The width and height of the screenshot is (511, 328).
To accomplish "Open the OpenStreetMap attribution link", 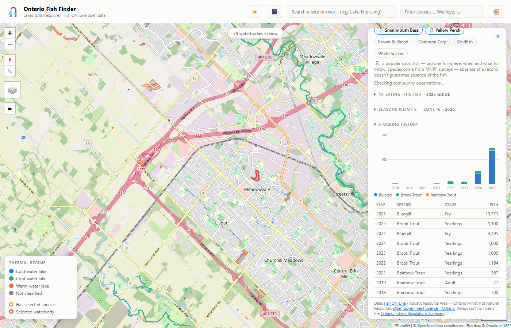I will (430, 326).
